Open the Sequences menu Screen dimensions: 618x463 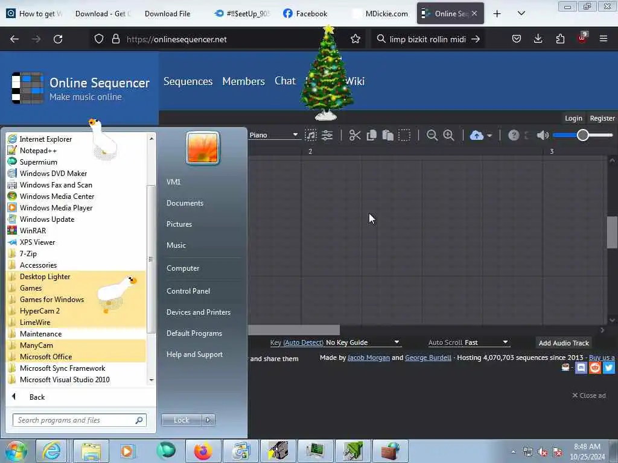(x=188, y=81)
